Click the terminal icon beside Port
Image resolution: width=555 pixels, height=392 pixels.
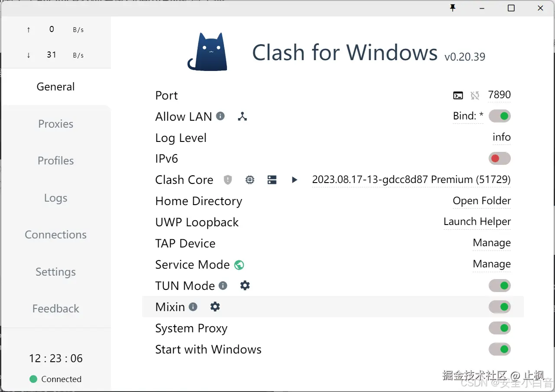458,96
